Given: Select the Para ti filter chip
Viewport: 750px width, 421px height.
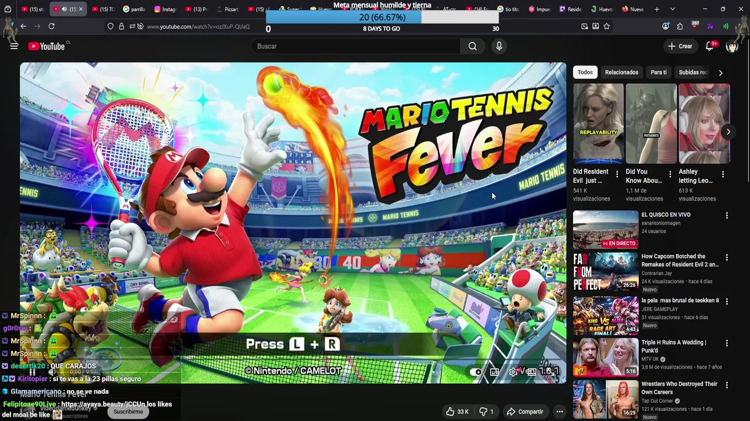Looking at the screenshot, I should (x=659, y=73).
